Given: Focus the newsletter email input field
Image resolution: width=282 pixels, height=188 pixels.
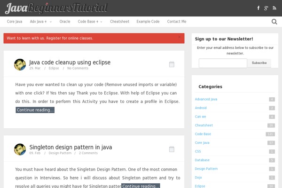Looking at the screenshot, I should [x=223, y=63].
